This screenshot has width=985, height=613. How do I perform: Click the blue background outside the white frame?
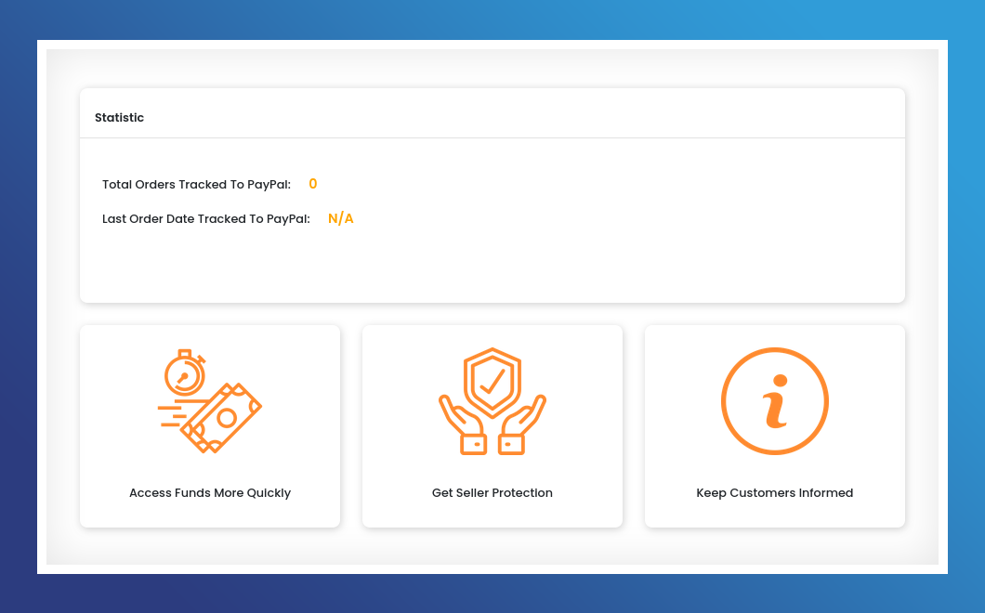pyautogui.click(x=19, y=306)
